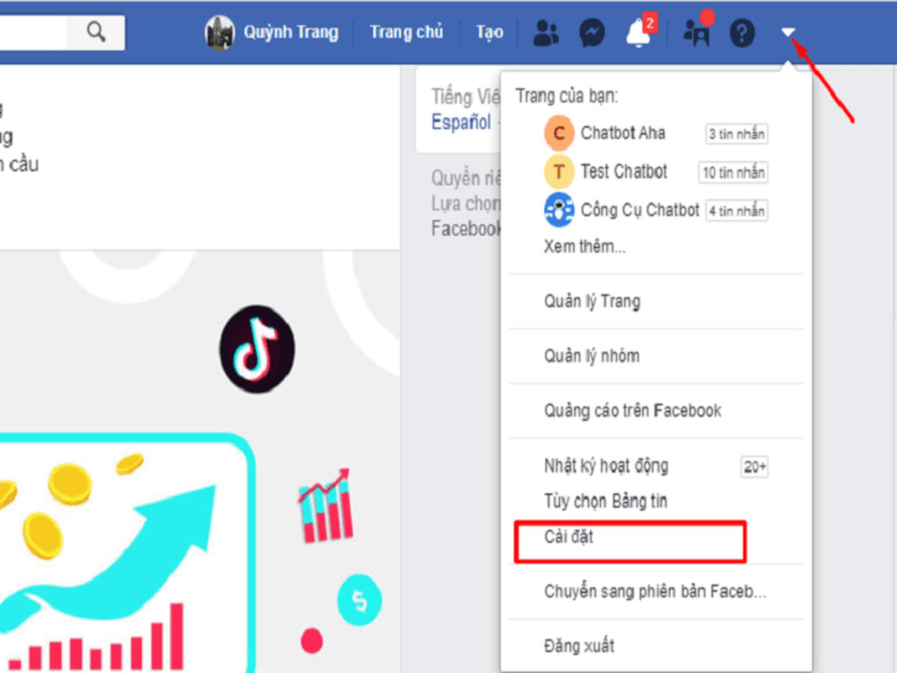Open the notifications bell icon
Screen dimensions: 897x673
point(639,33)
